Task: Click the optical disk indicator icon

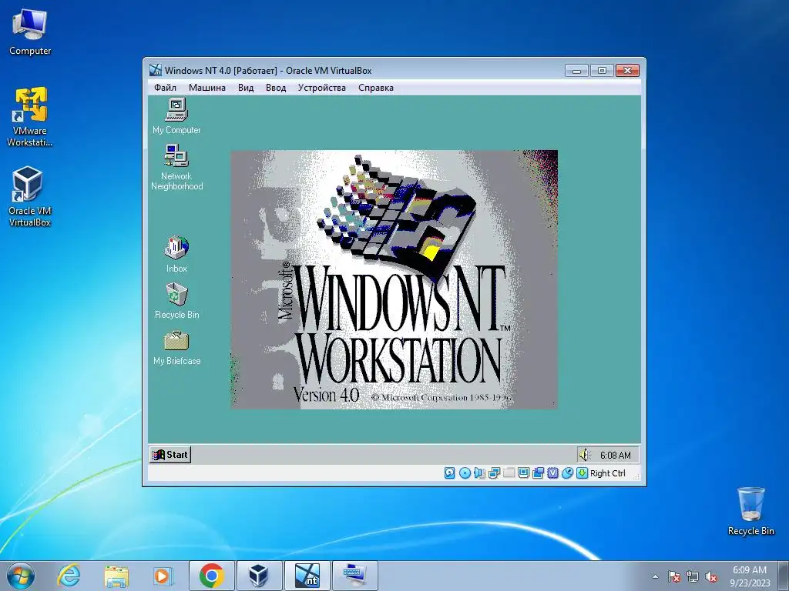Action: click(465, 473)
